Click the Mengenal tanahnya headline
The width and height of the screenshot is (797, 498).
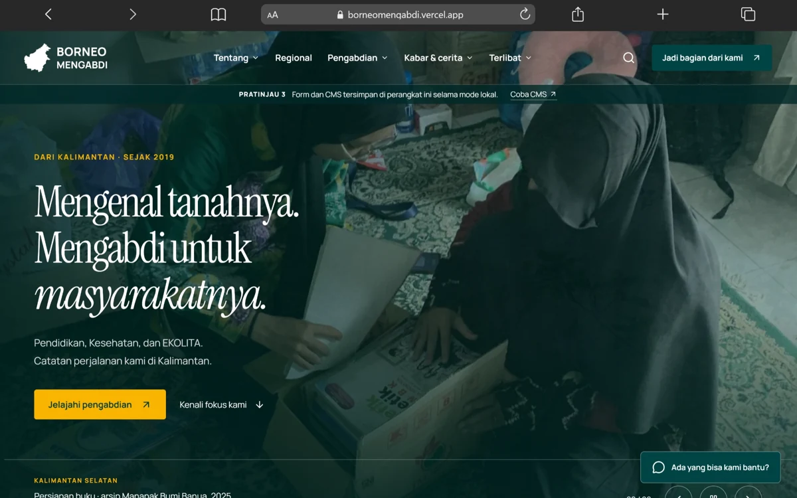[167, 201]
